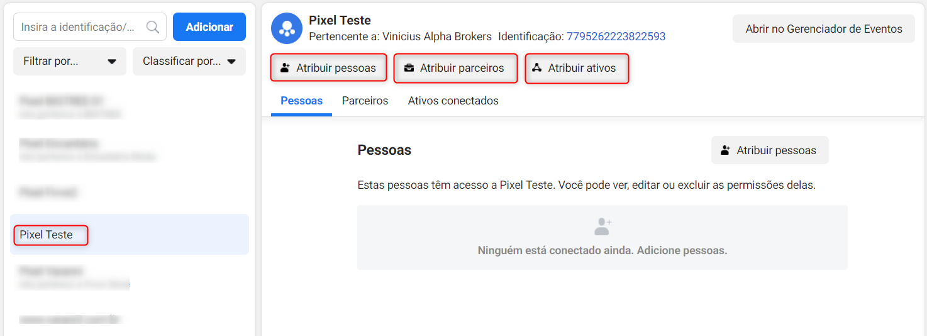
Task: Focus the Insira a identificação search field
Action: [x=90, y=27]
